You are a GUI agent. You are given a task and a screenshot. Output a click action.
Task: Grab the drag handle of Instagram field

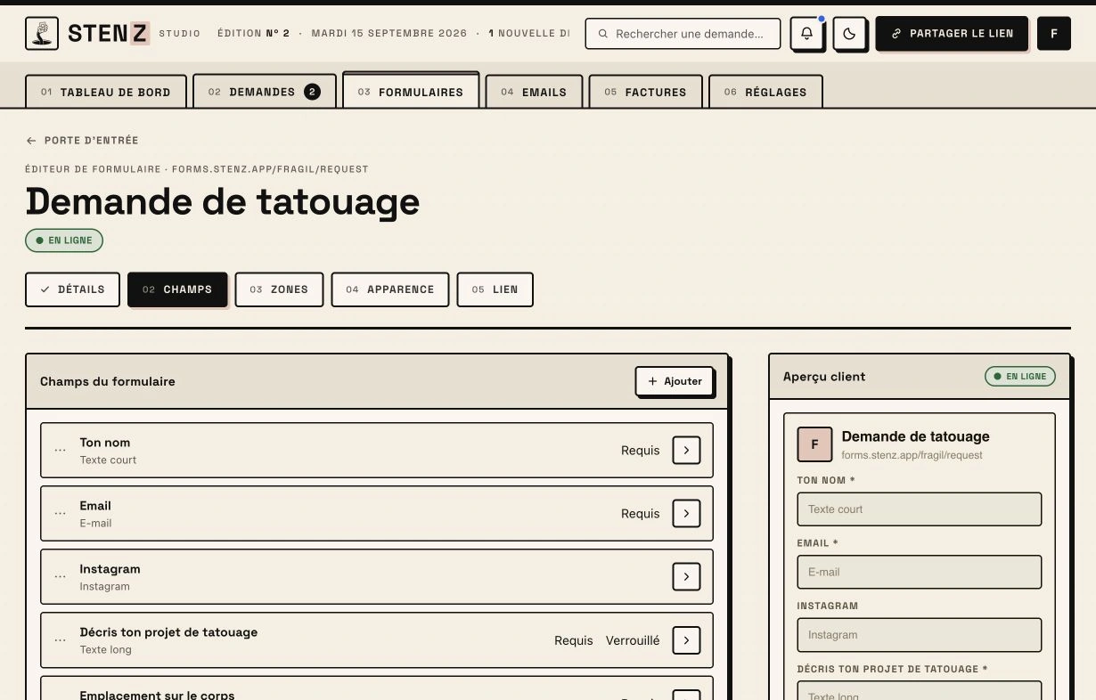coord(60,577)
